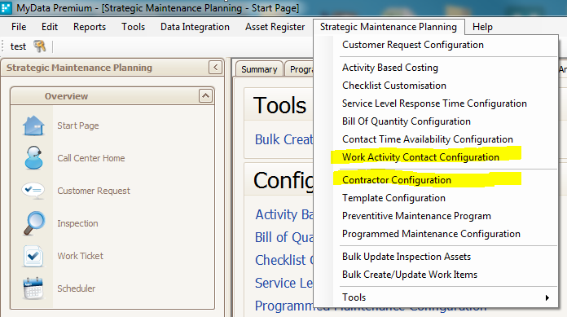Open the Call Center Home headset icon
Viewport: 567px width, 317px height.
[x=33, y=158]
